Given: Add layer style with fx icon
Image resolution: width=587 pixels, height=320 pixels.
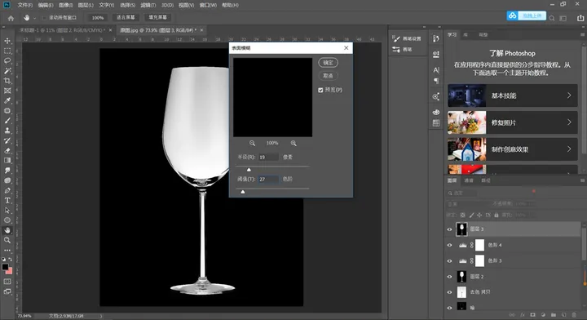Looking at the screenshot, I should click(523, 315).
